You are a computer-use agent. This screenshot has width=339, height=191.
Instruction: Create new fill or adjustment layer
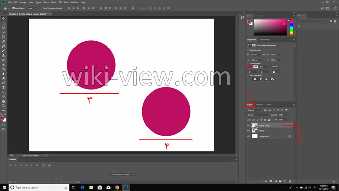(x=276, y=181)
